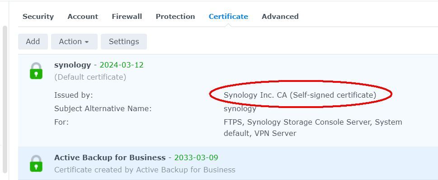The image size is (438, 180).
Task: Click the Active Backup for Business lock icon
Action: click(36, 163)
